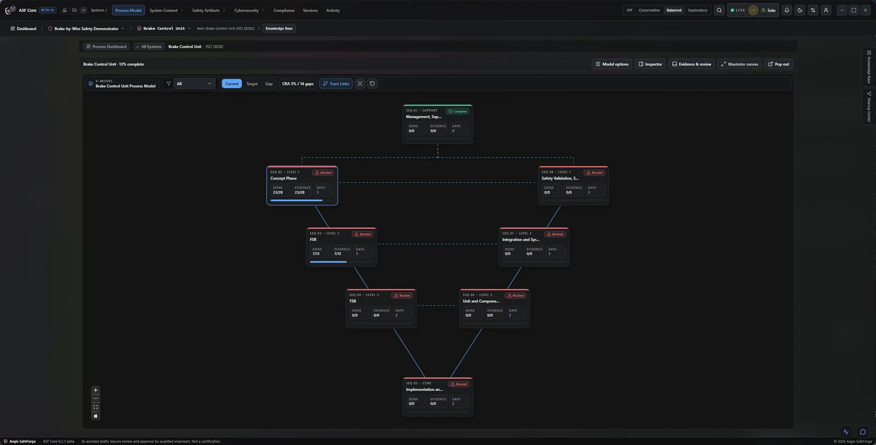Open the user profile icon
The width and height of the screenshot is (876, 445).
click(x=826, y=10)
